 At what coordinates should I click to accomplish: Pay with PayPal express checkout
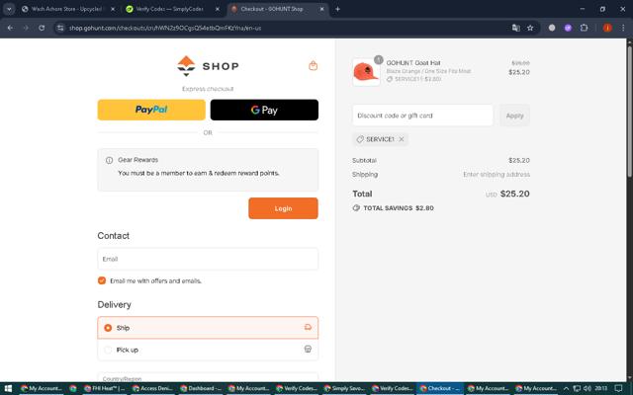click(x=151, y=110)
